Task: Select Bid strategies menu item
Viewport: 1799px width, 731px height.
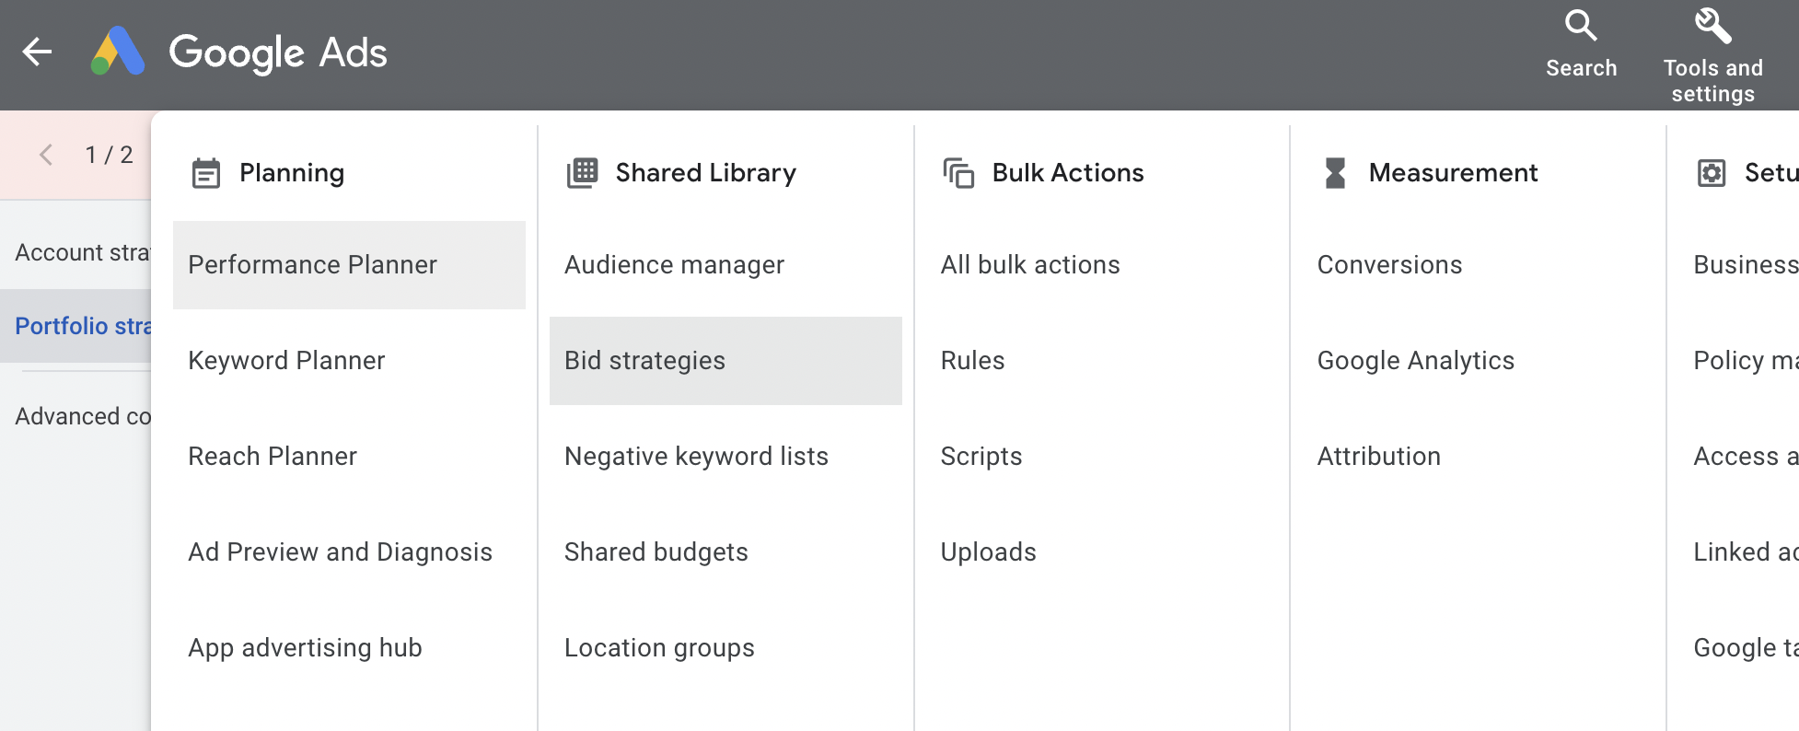Action: coord(644,361)
